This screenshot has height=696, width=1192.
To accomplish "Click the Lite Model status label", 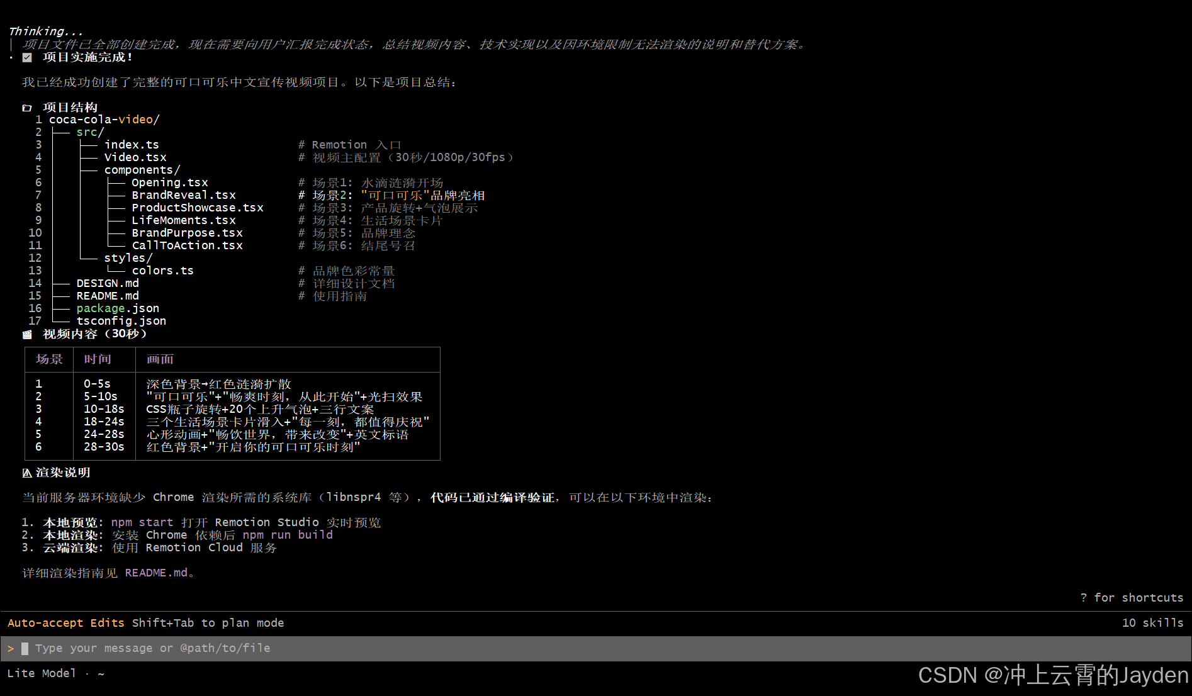I will [42, 673].
